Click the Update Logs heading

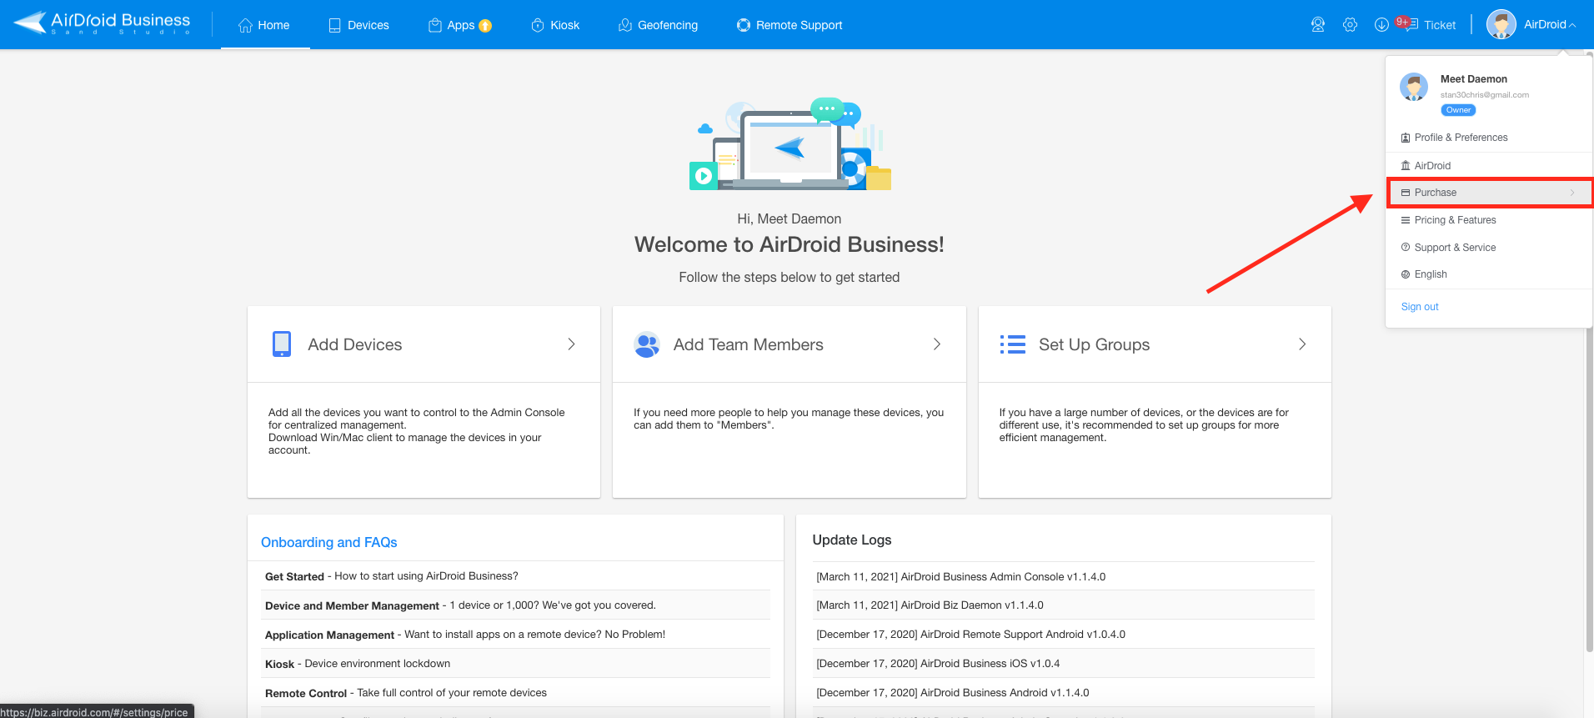[x=852, y=540]
